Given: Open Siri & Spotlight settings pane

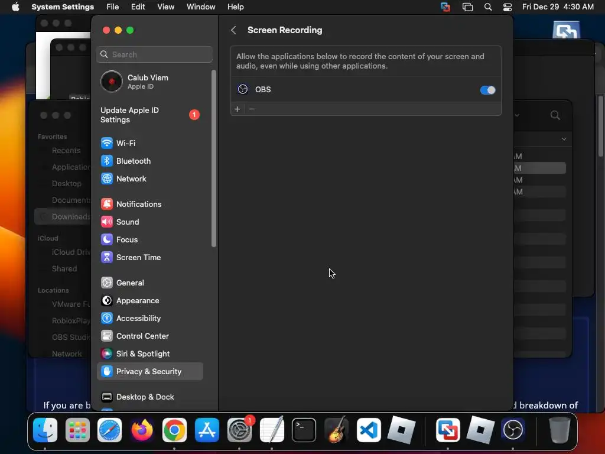Looking at the screenshot, I should coord(151,354).
